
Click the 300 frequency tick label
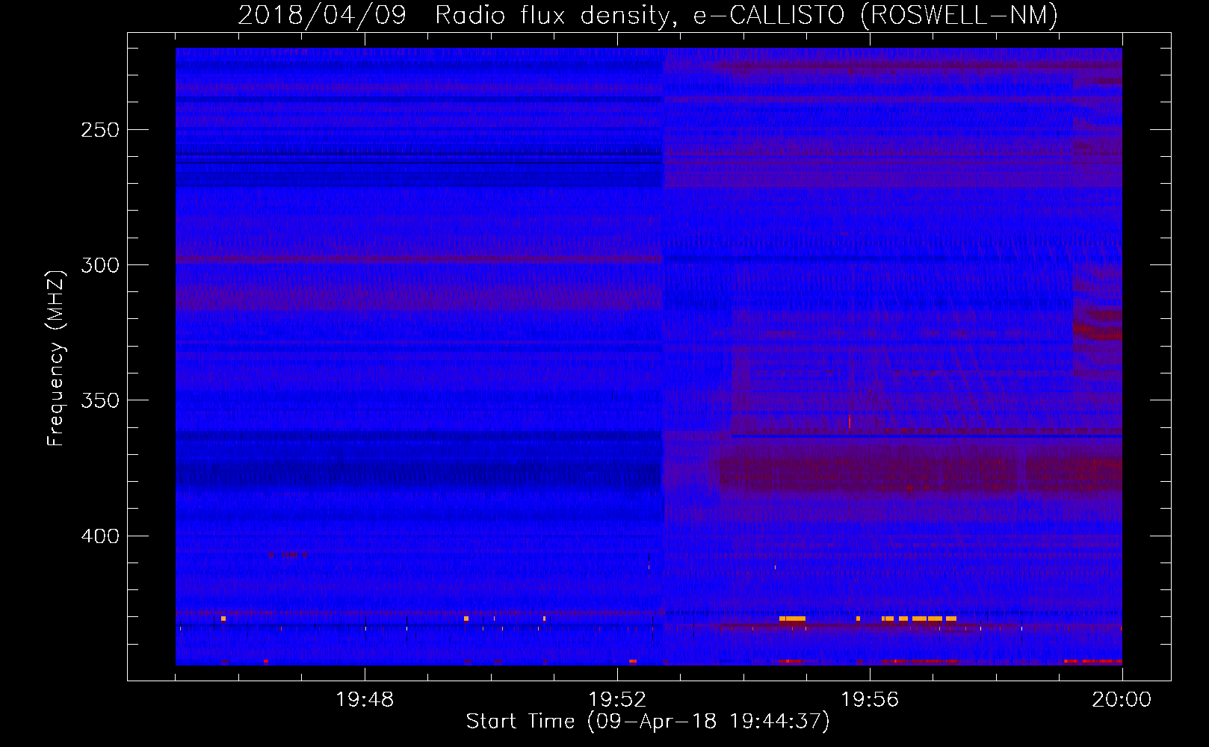pyautogui.click(x=100, y=265)
